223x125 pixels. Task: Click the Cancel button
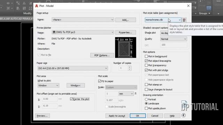pyautogui.click(x=155, y=116)
